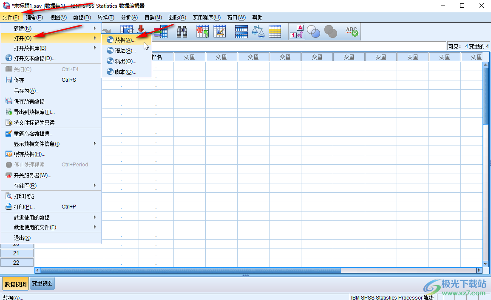Click the Use Variable Sets circles icon
The width and height of the screenshot is (491, 300).
coord(313,31)
